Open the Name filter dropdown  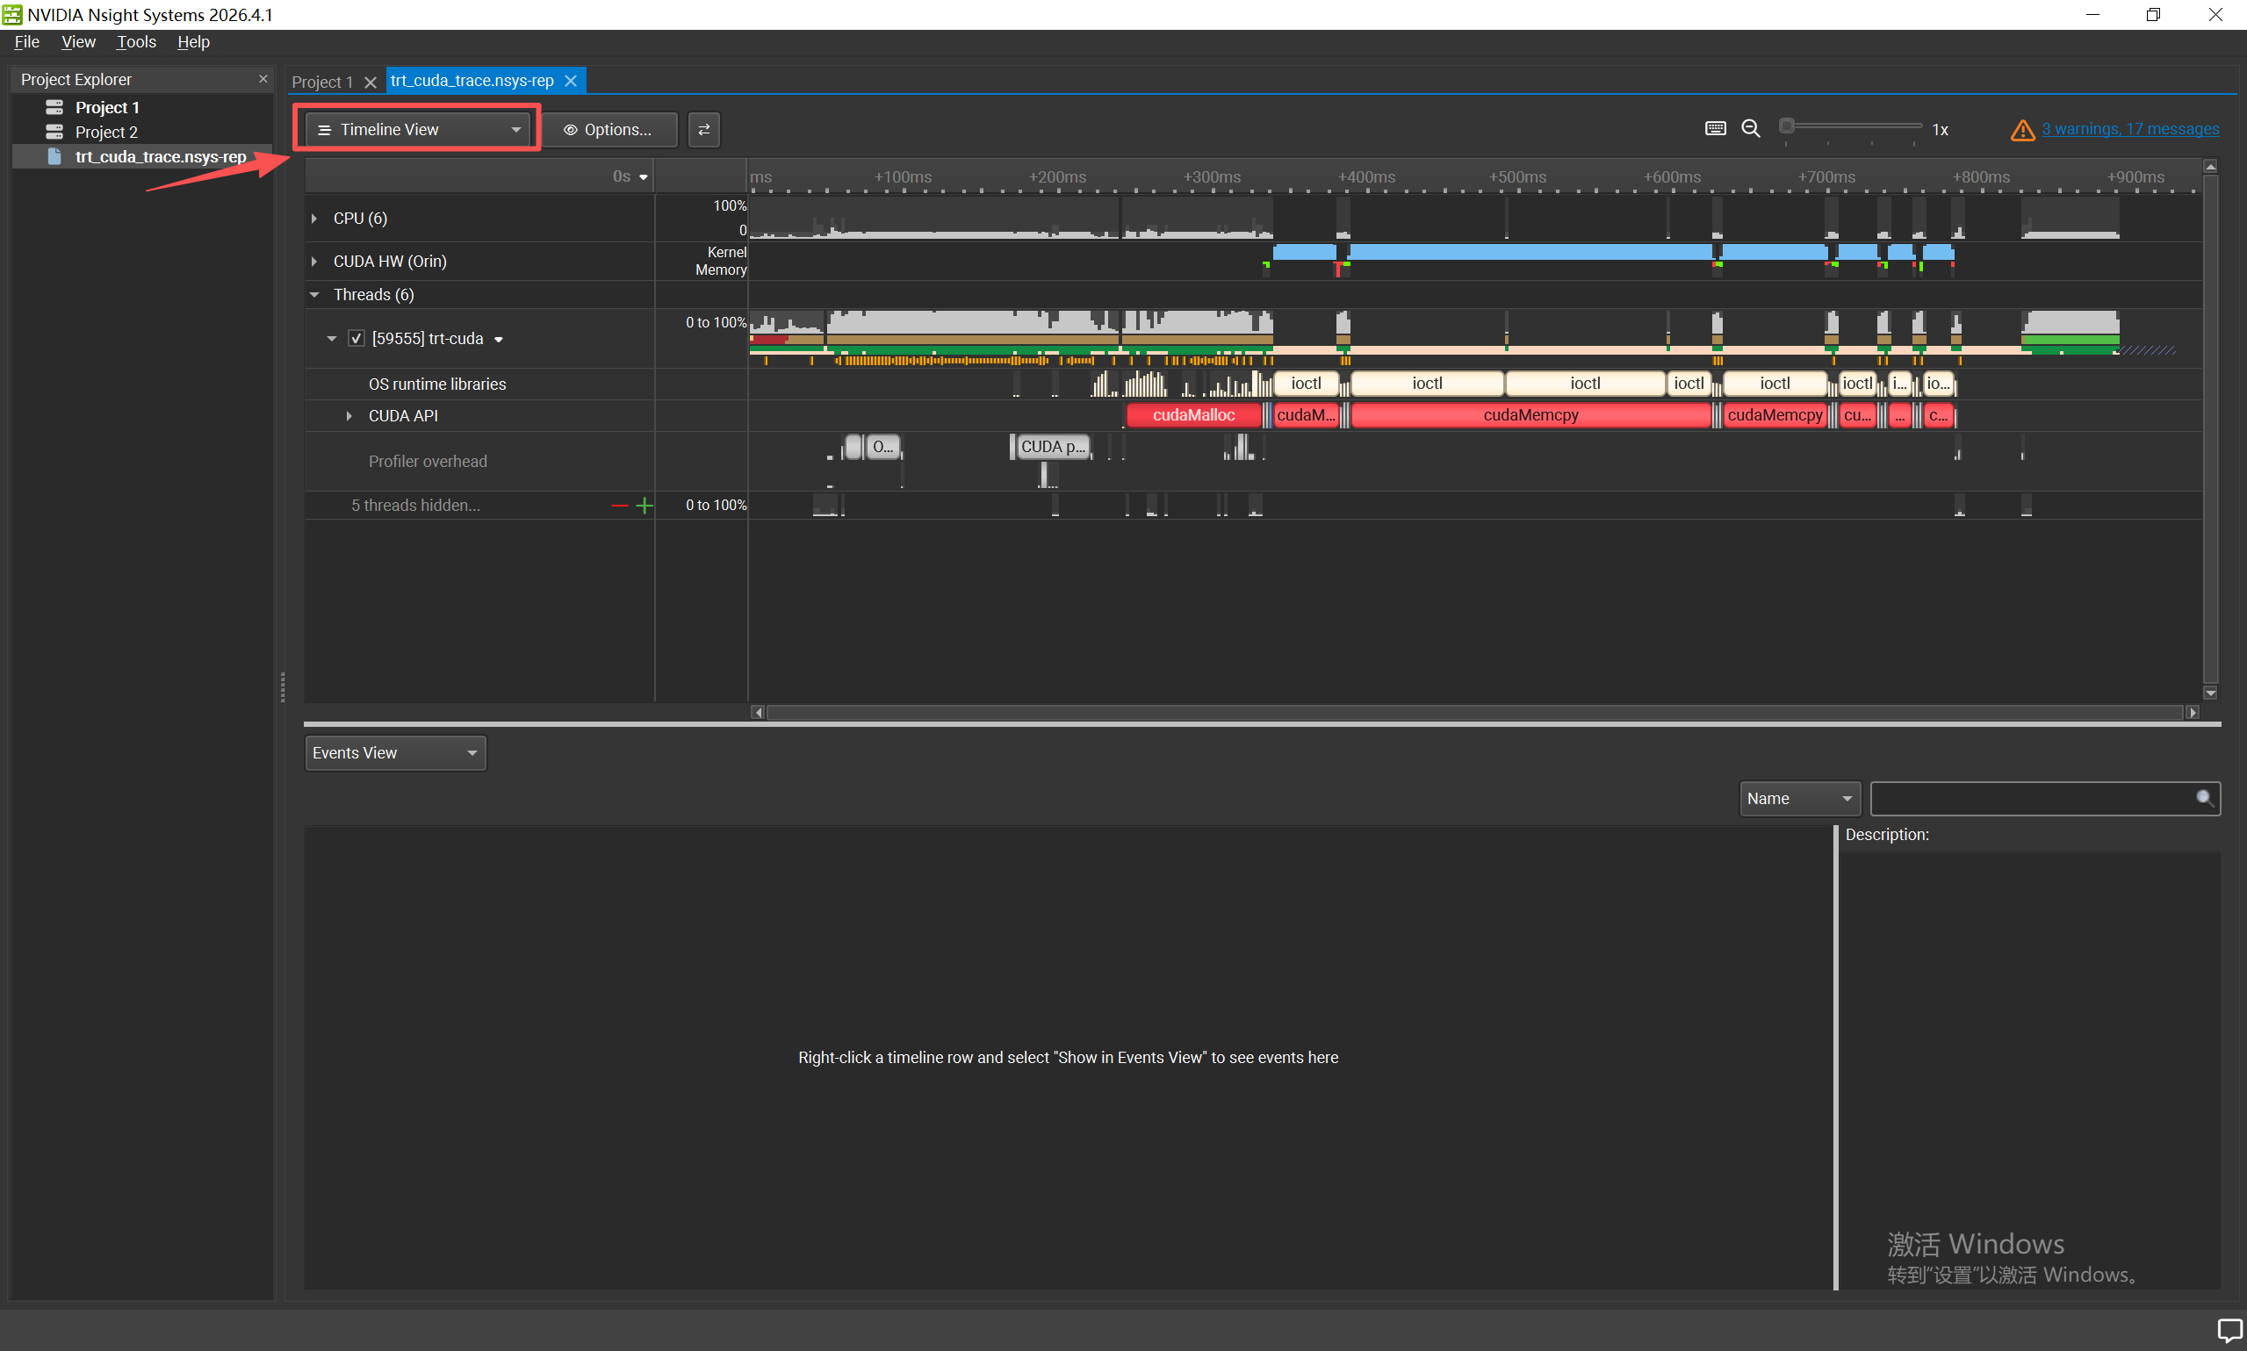tap(1799, 799)
